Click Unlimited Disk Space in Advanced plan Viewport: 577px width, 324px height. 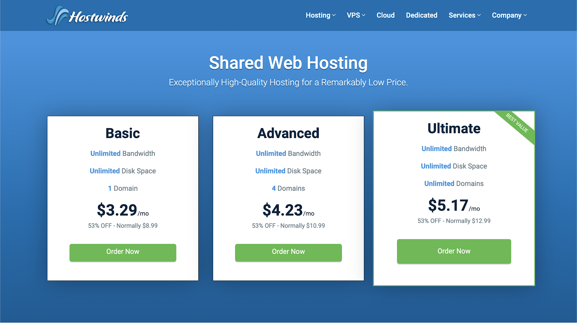288,171
